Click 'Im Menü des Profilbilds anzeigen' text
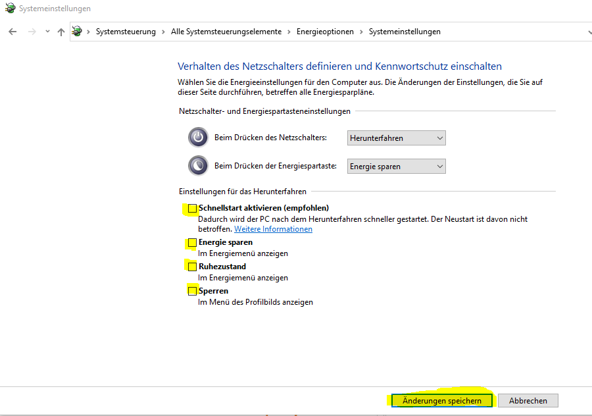Image resolution: width=592 pixels, height=416 pixels. point(256,302)
